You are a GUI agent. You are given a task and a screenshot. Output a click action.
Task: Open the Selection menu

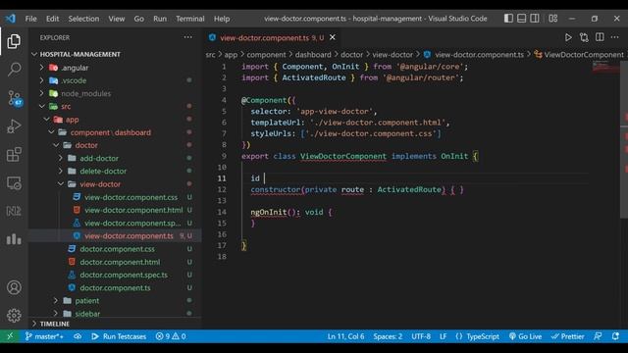pyautogui.click(x=83, y=19)
